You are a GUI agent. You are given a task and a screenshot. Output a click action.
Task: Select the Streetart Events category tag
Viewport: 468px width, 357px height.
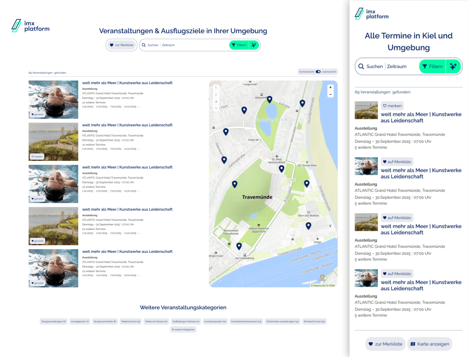[x=315, y=321]
